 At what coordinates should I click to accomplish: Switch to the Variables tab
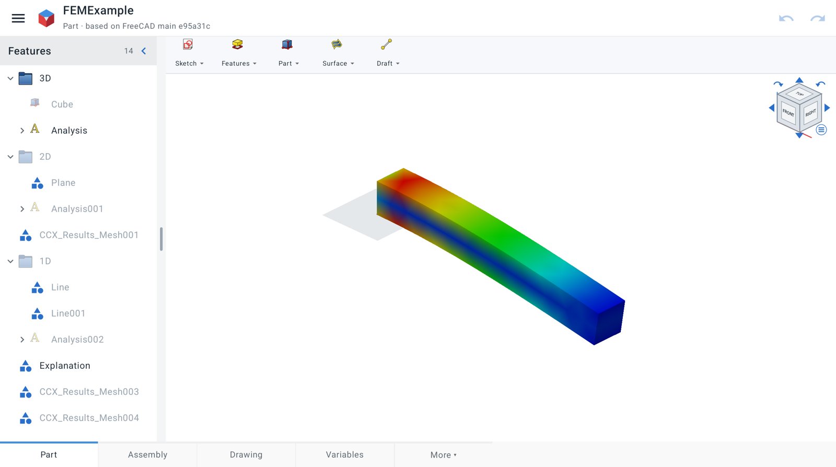point(345,454)
